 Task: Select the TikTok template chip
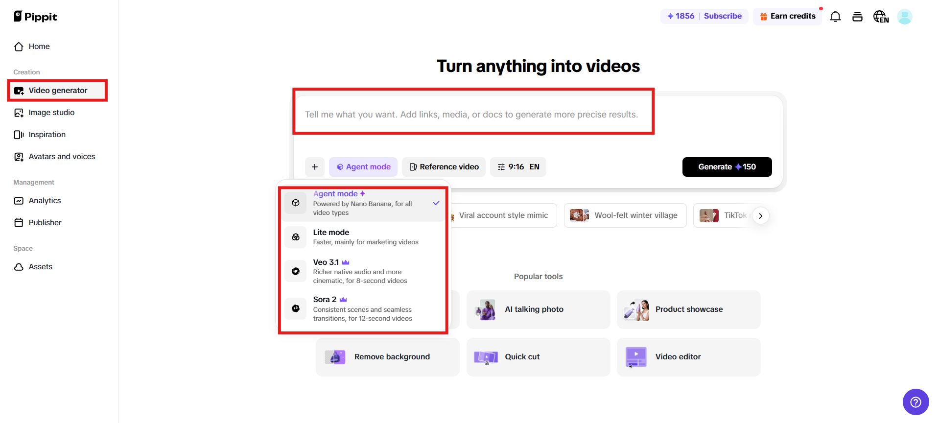[x=724, y=215]
